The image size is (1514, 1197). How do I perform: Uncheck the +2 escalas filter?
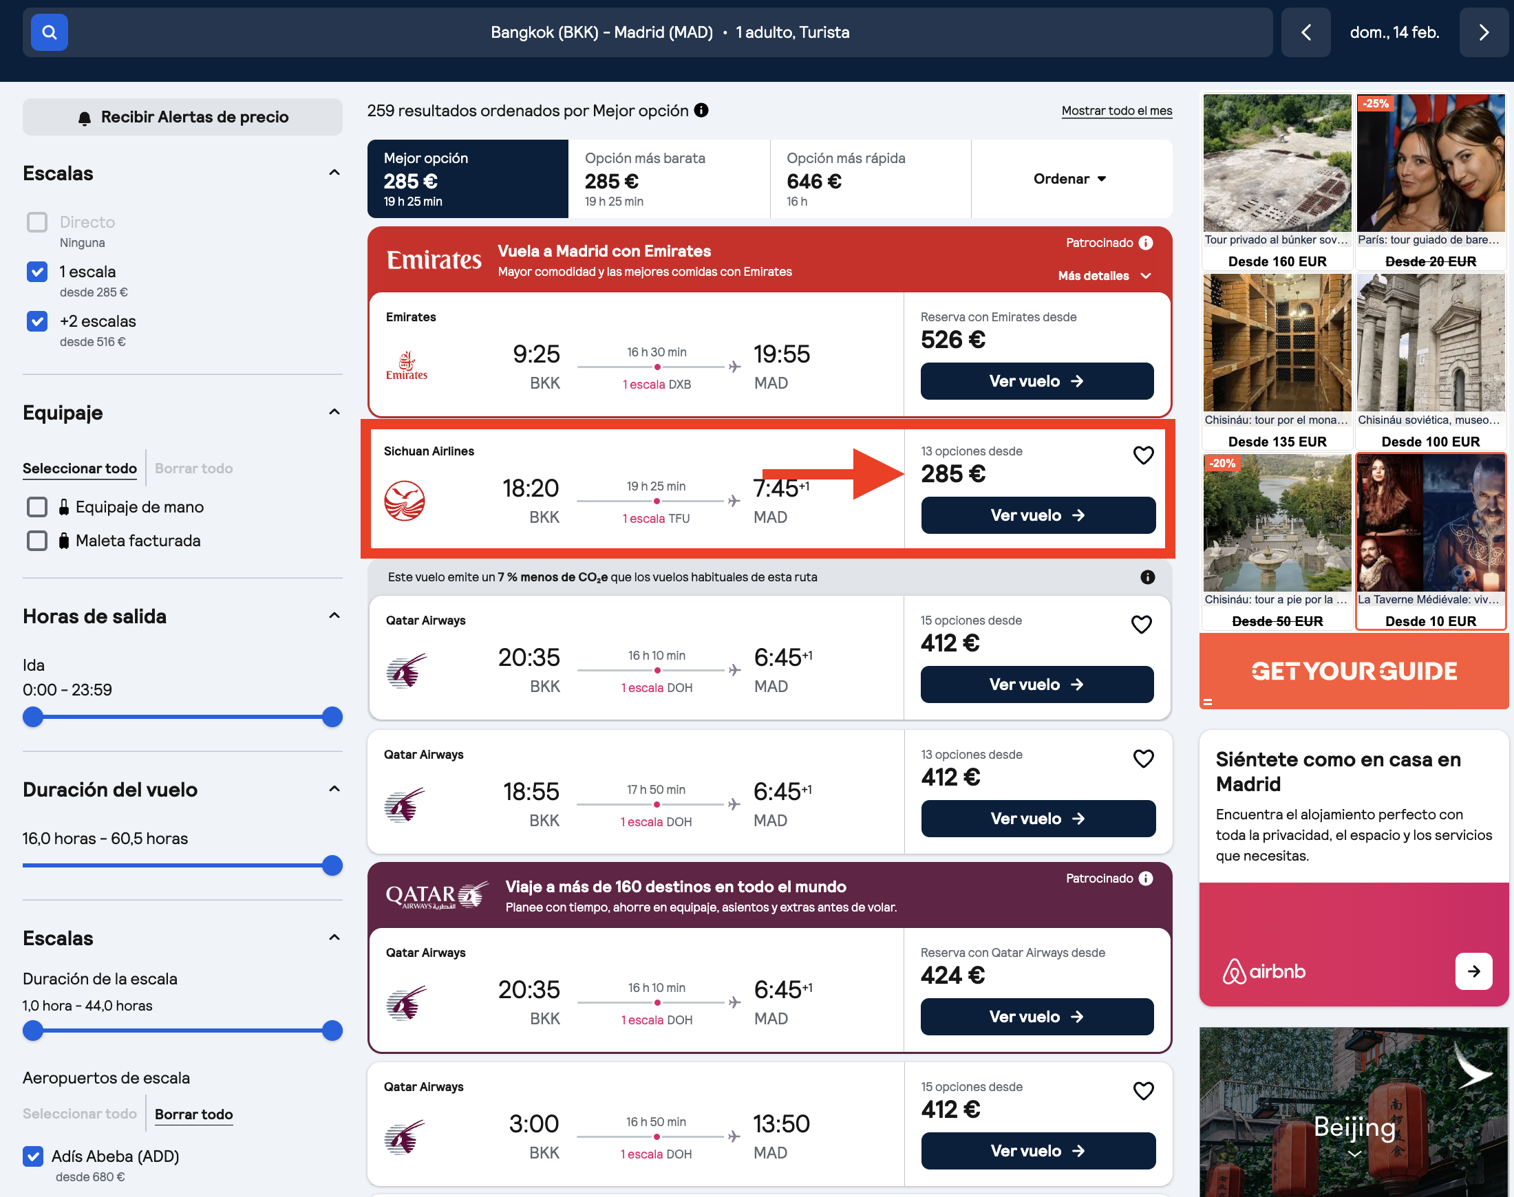point(37,322)
